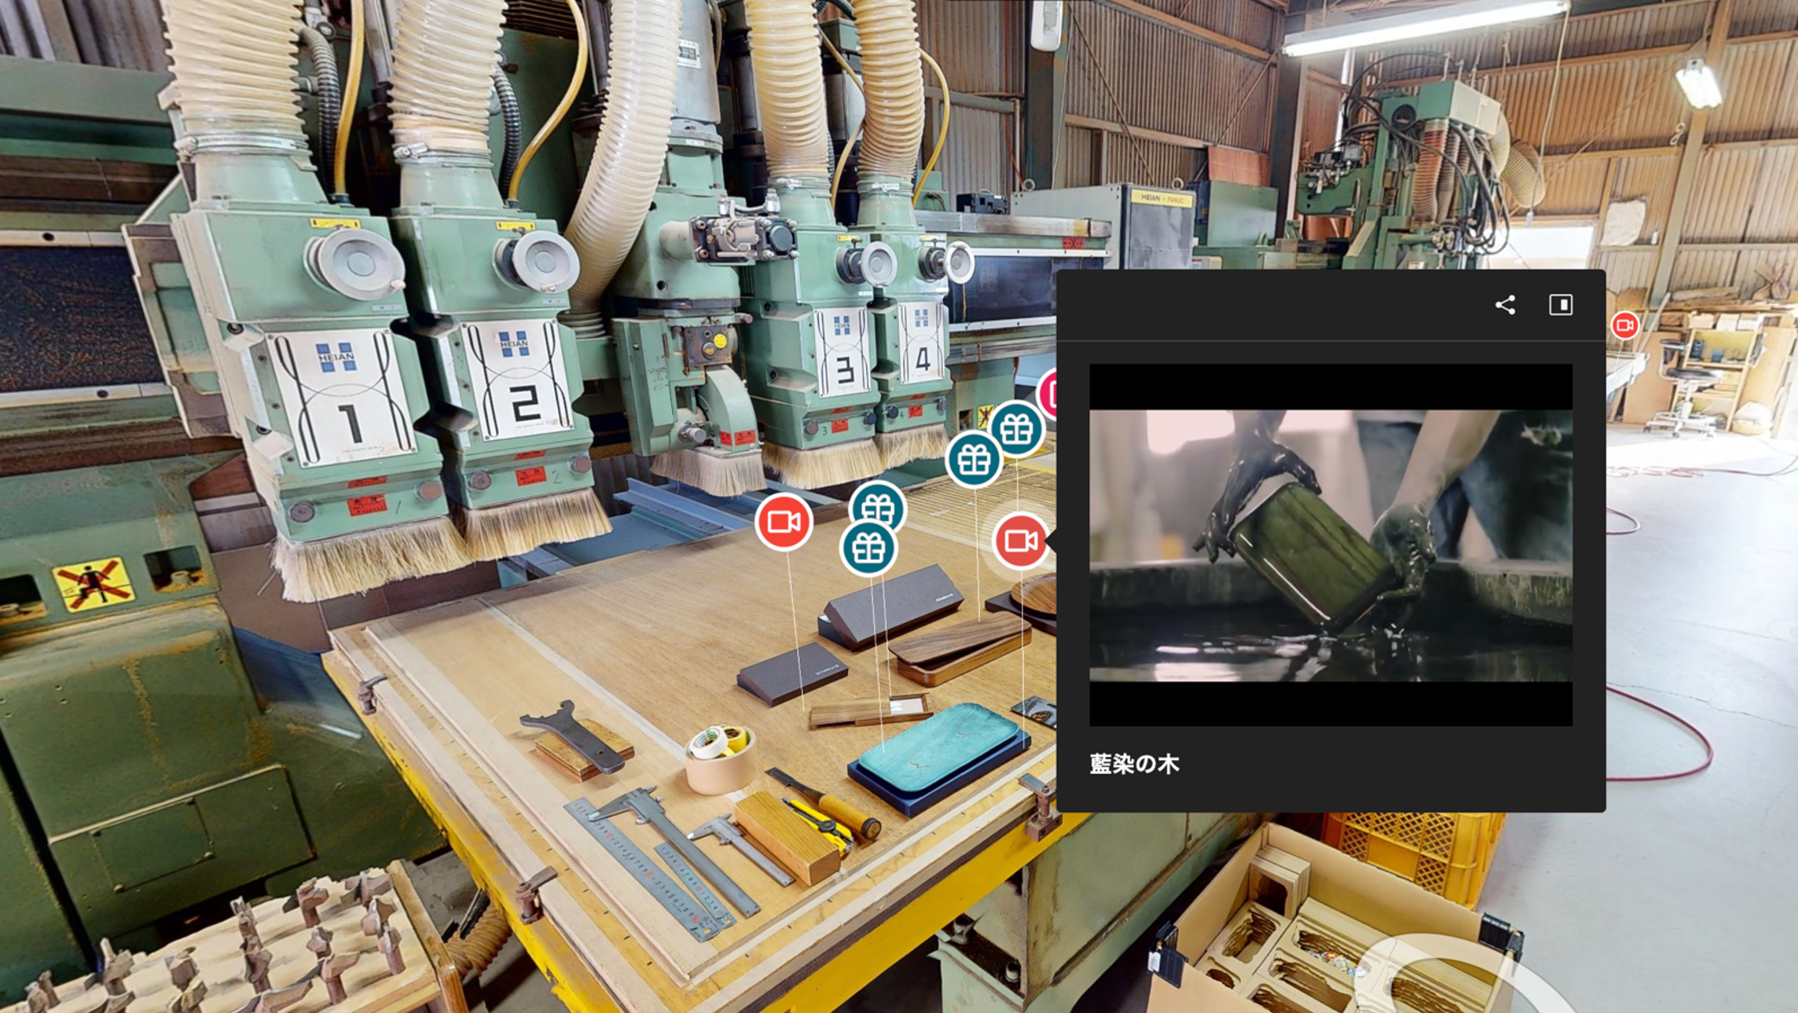Click the machine head labeled 2
1798x1013 pixels.
[517, 381]
